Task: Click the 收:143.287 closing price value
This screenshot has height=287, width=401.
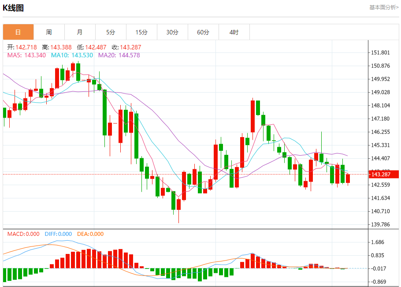Action: [x=126, y=47]
